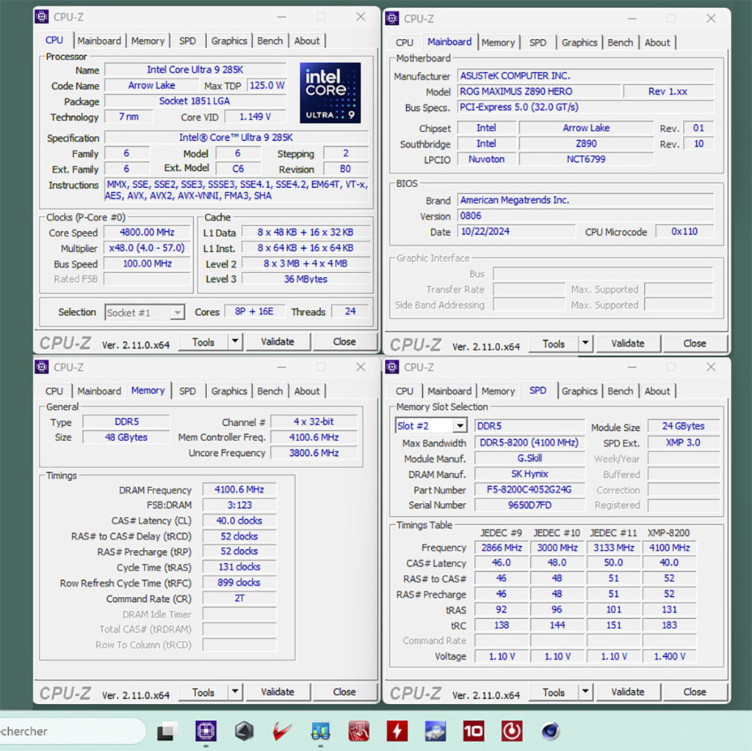Screen dimensions: 752x751
Task: Click the CPU-Z icon in the CPU window title bar
Action: (42, 17)
